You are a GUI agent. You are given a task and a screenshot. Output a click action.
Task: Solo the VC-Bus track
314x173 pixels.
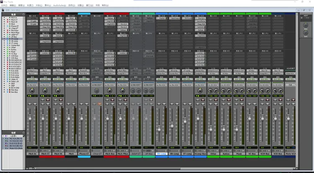click(x=250, y=104)
